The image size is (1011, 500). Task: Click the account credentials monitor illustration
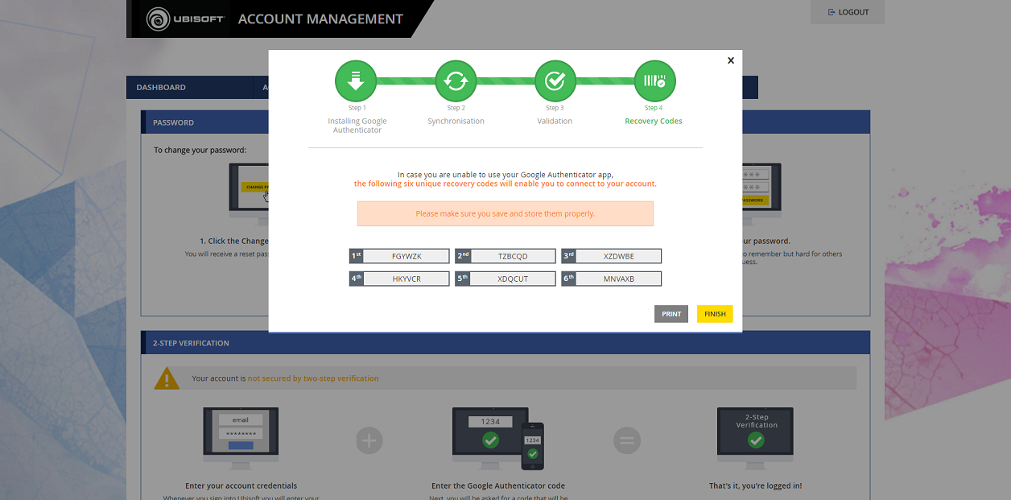click(241, 439)
